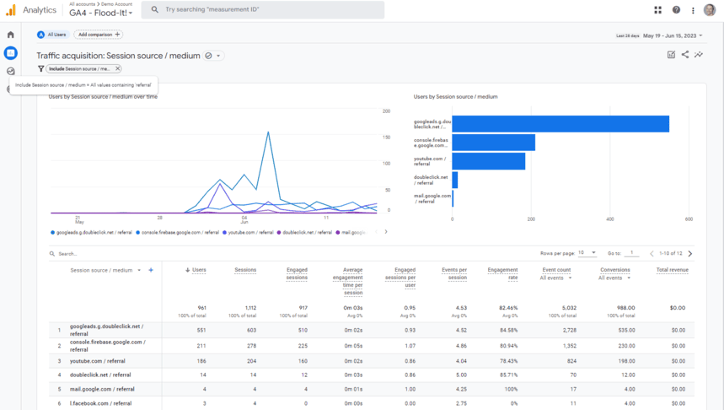
Task: Open the Insights sparkline icon
Action: 699,55
